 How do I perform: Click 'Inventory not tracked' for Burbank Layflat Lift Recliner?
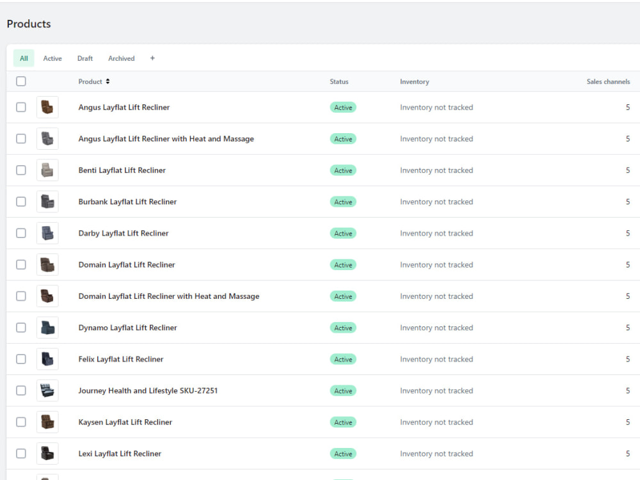pyautogui.click(x=436, y=202)
